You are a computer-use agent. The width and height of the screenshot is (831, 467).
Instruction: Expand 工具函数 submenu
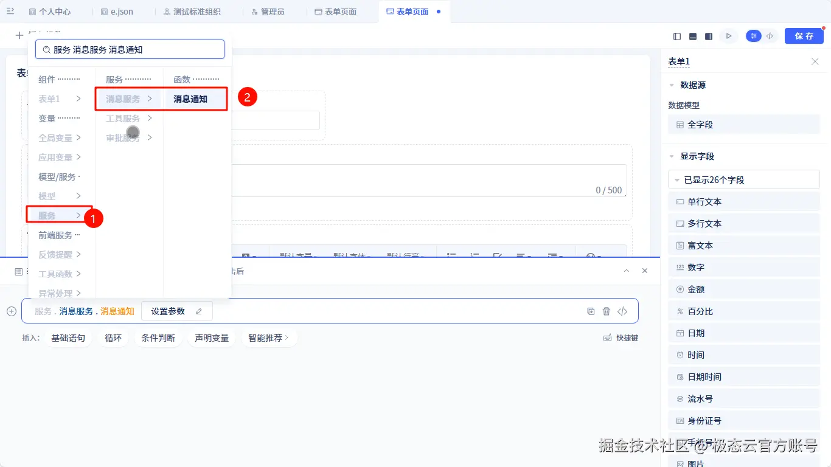[60, 274]
